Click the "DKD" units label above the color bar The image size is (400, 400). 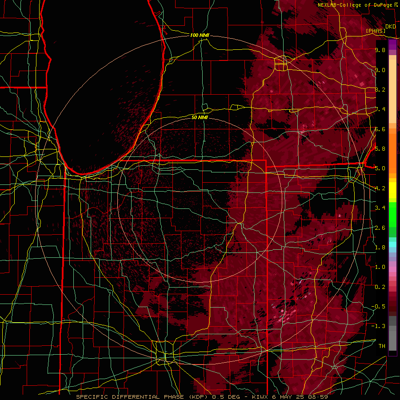click(390, 26)
